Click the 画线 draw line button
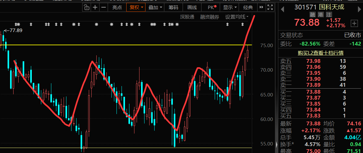The height and width of the screenshot is (153, 363). point(192,8)
